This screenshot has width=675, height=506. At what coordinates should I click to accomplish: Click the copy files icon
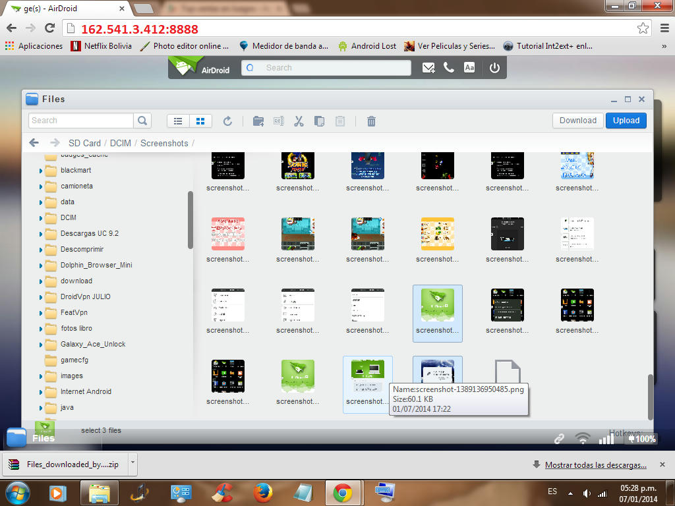pyautogui.click(x=320, y=121)
